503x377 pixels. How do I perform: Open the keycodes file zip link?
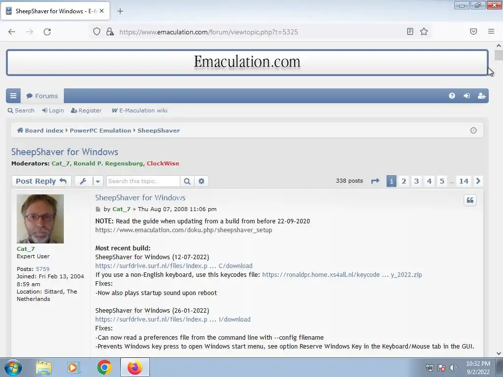click(x=342, y=275)
